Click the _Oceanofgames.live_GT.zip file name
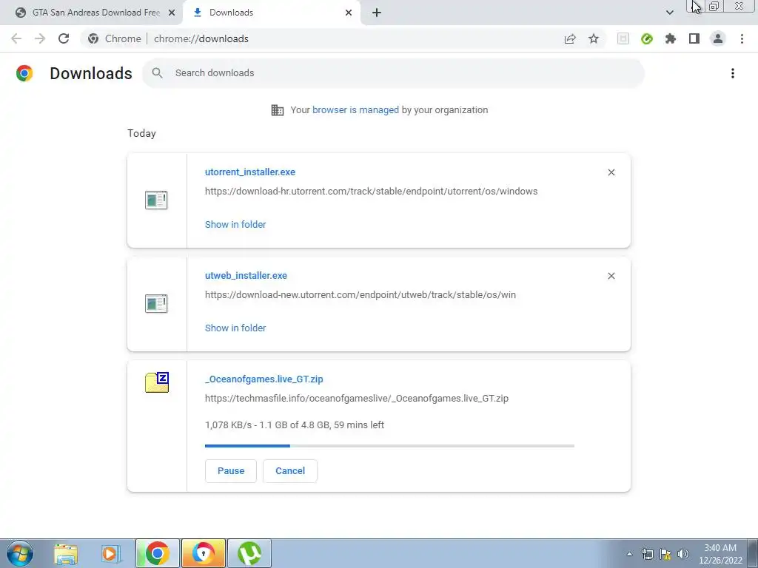 [264, 379]
